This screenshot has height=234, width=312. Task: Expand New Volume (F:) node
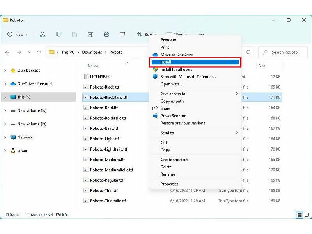(x=5, y=124)
